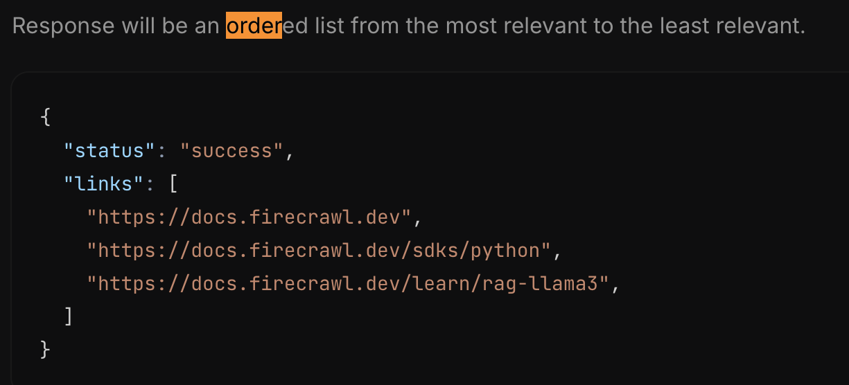Open the https://docs.firecrawl.dev URL

(x=250, y=217)
